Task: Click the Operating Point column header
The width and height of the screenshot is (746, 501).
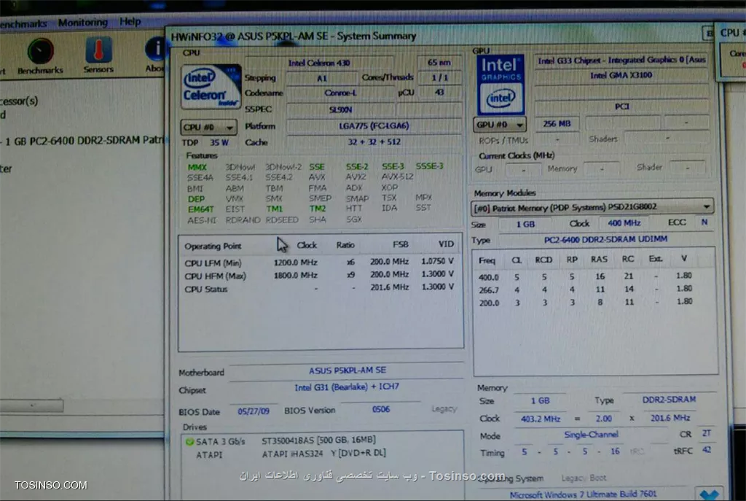Action: coord(213,246)
